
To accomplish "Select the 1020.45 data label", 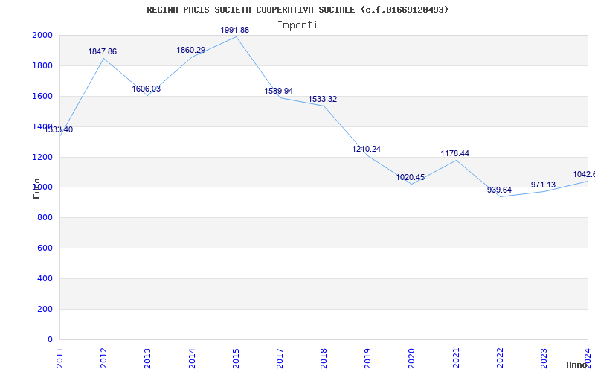I will click(x=411, y=177).
